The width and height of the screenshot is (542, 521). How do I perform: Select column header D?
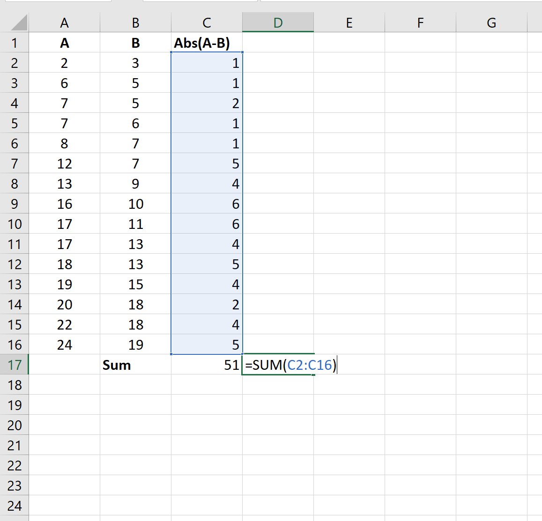[x=278, y=22]
